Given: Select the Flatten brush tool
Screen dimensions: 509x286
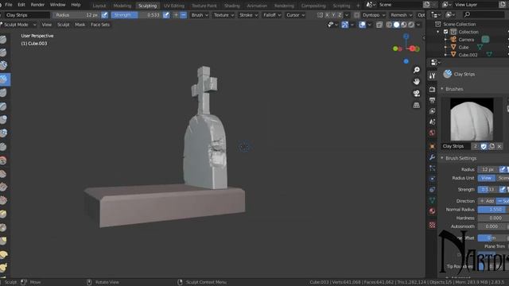Looking at the screenshot, I should coord(3,173).
